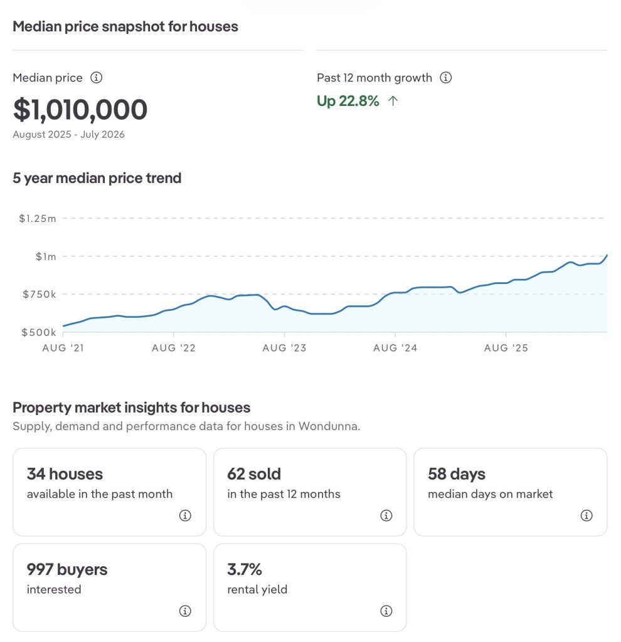The image size is (621, 642).
Task: Show info for 997 buyers interested card
Action: (x=185, y=611)
